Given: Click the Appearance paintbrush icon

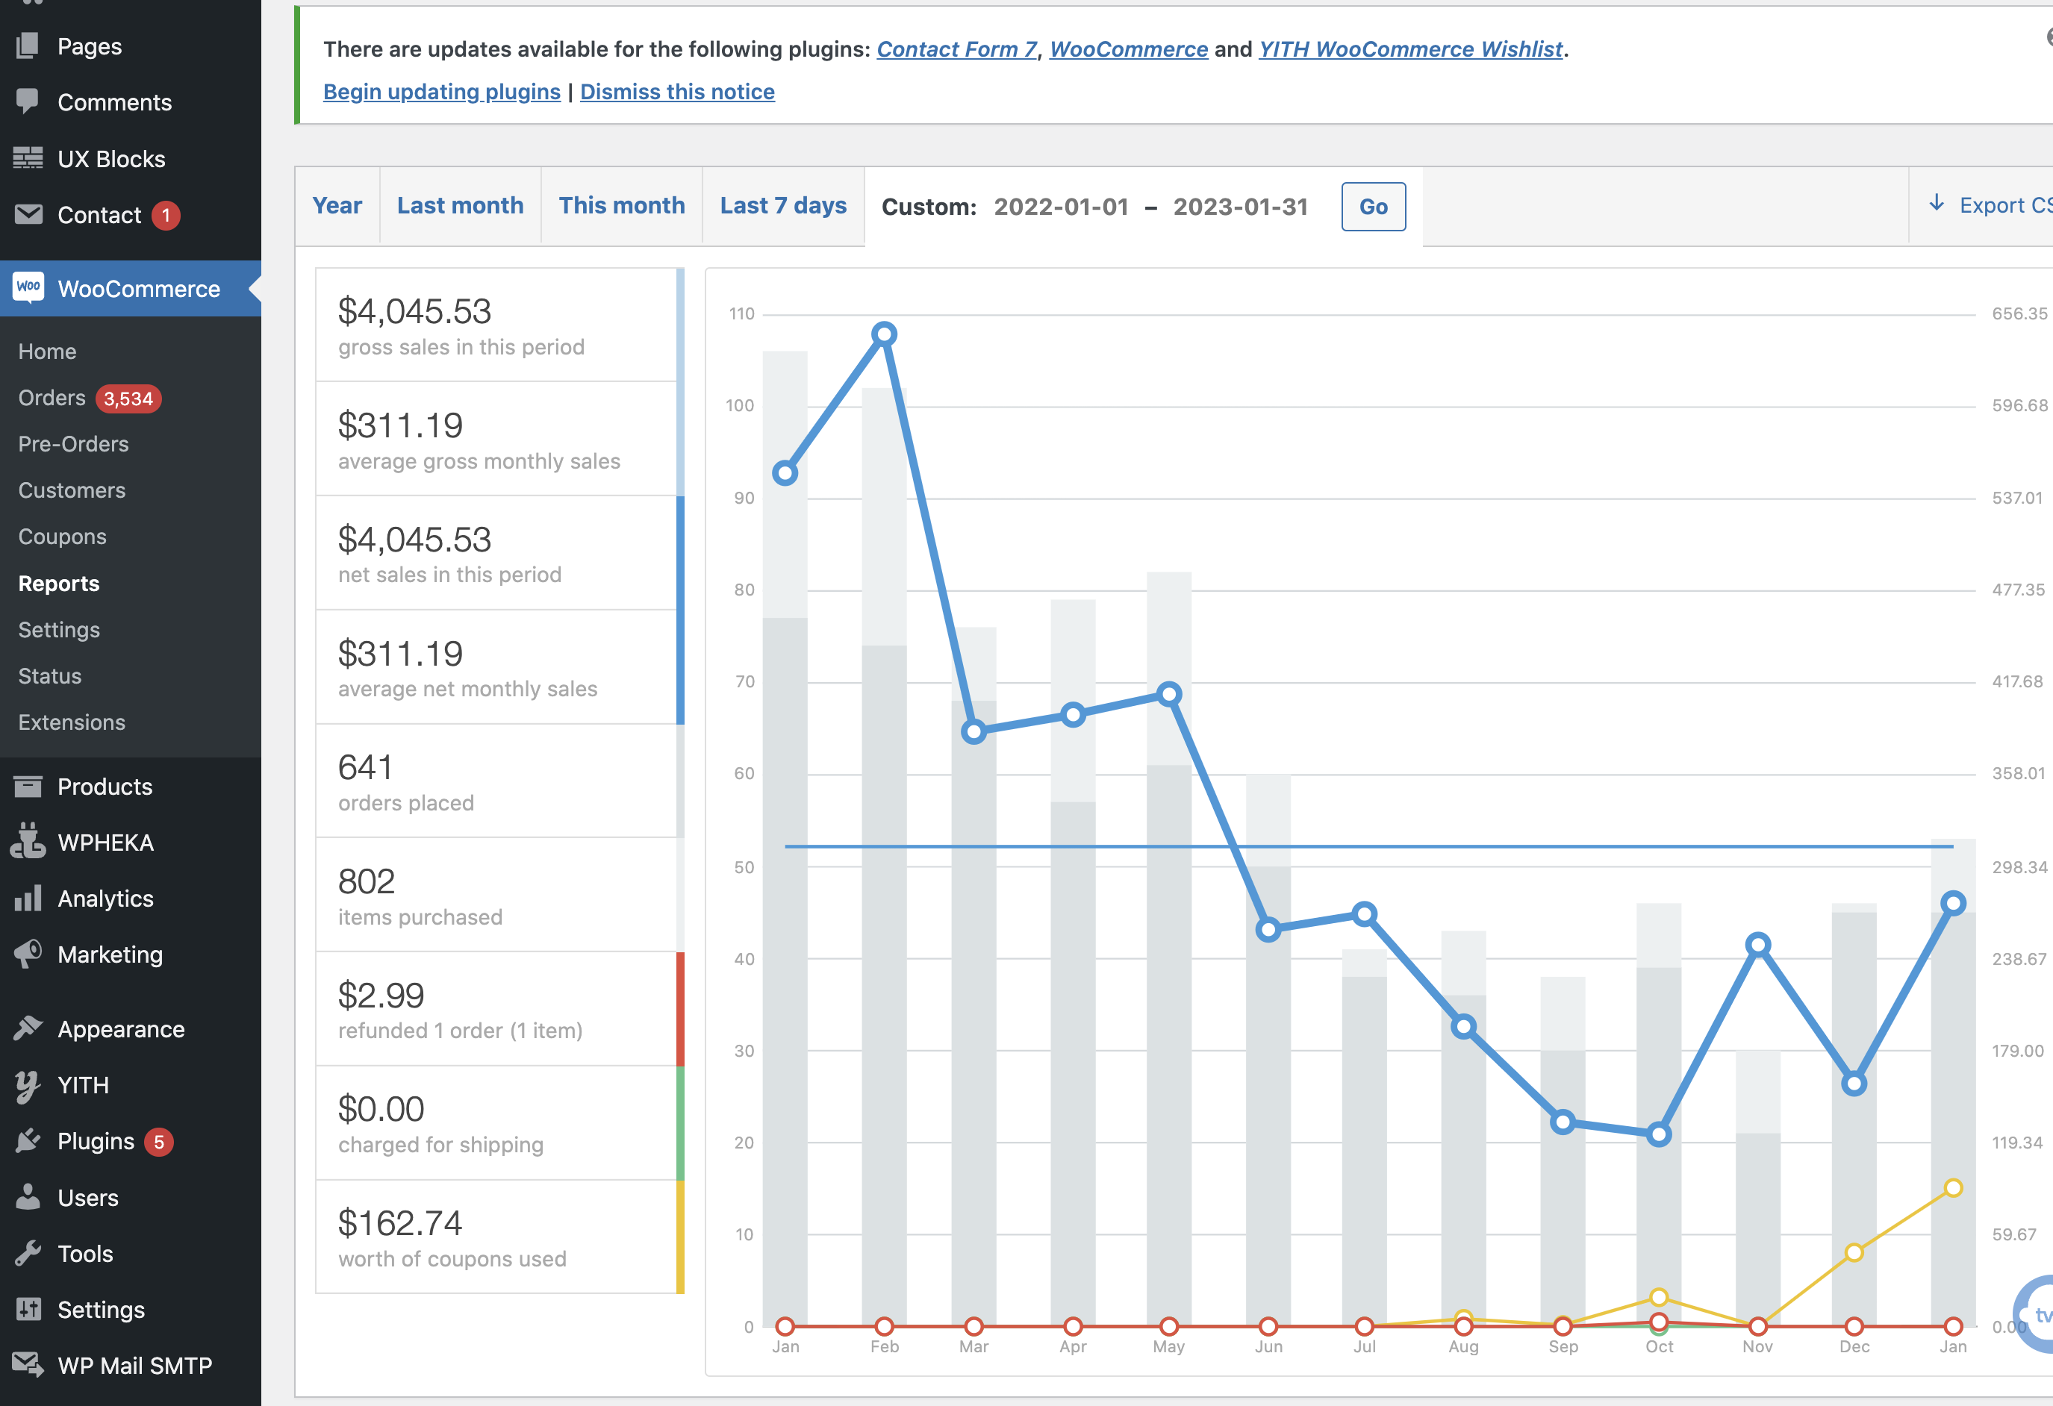Looking at the screenshot, I should (28, 1028).
